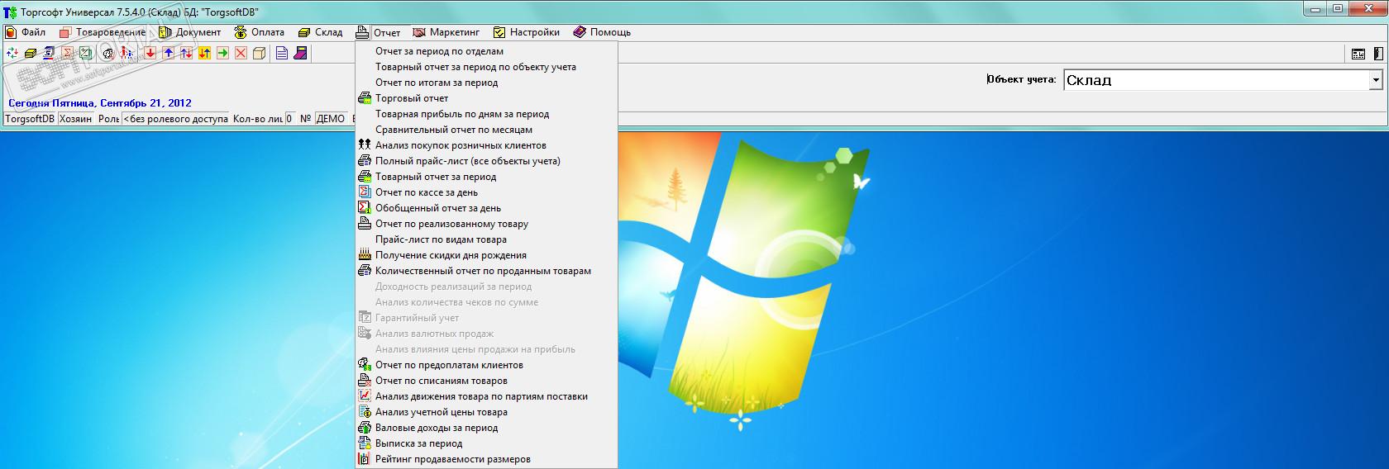The width and height of the screenshot is (1389, 469).
Task: Click the <без ролевого доступа status field
Action: (175, 119)
